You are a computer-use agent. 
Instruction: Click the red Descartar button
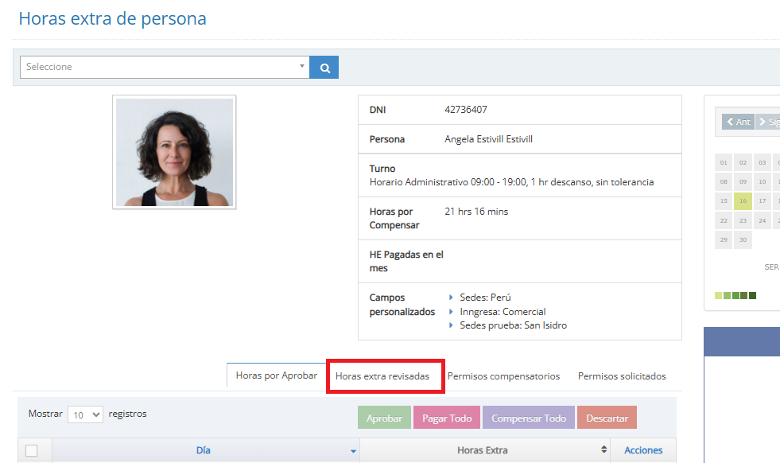coord(607,418)
